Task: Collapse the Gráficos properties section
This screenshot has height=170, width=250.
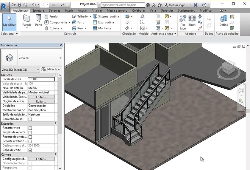Action: tap(55, 75)
